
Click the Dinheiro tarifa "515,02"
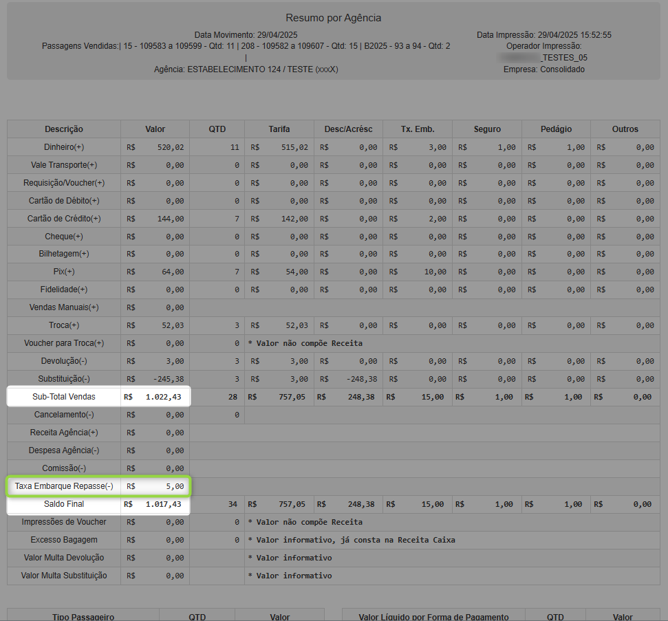(294, 147)
